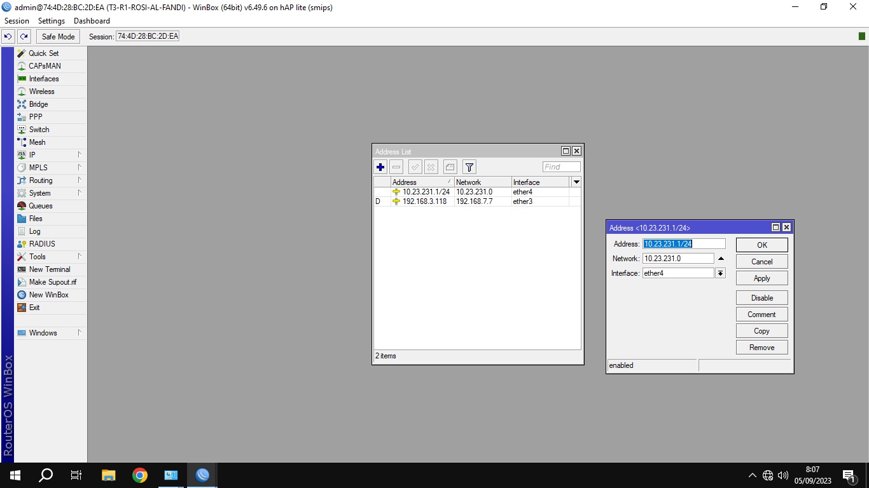Expand the Tools submenu
The image size is (869, 488).
click(50, 257)
